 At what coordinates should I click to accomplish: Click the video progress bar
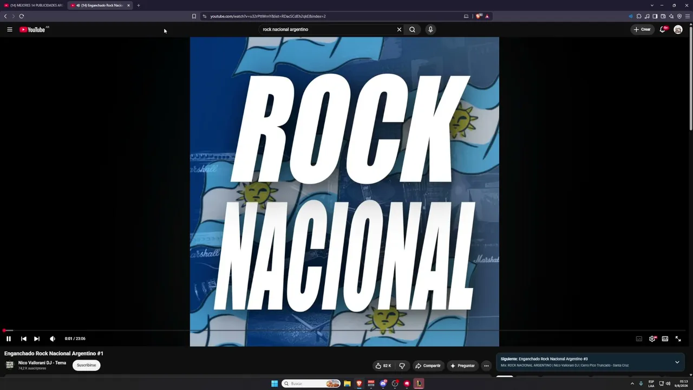344,330
